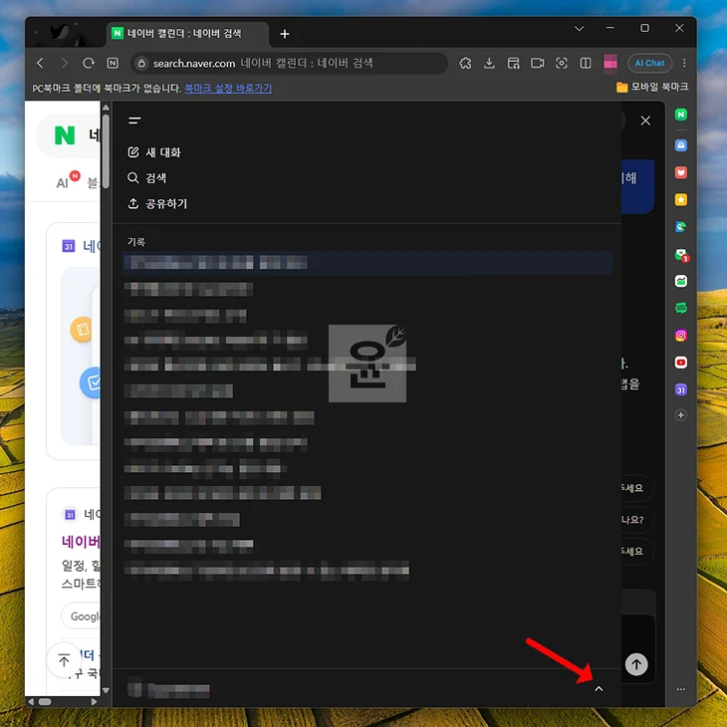Screen dimensions: 727x727
Task: Open the 모바일 북마크 folder
Action: point(652,87)
